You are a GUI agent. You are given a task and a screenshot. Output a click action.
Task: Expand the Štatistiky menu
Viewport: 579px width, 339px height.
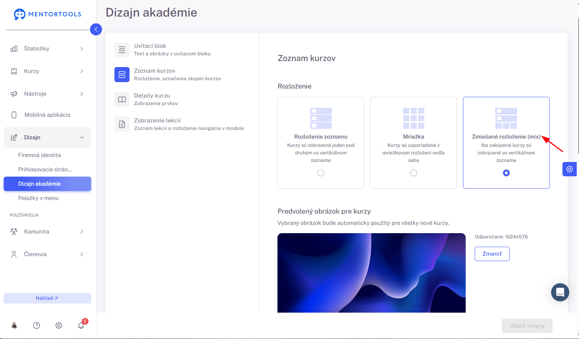(47, 49)
